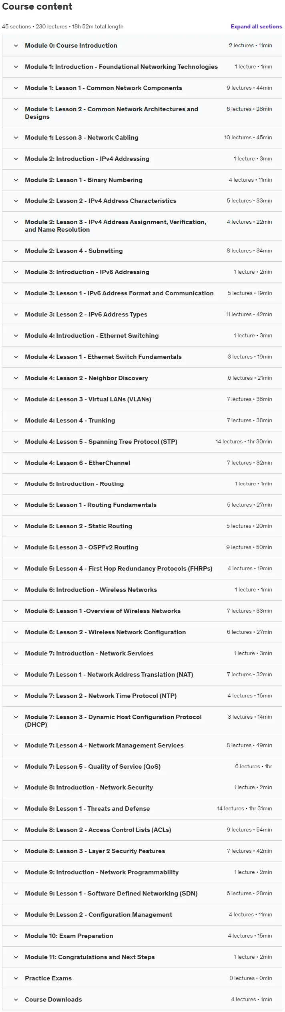285x1012 pixels.
Task: Toggle chevron beside Module 5: Lesson 3 OSPFv2 Routing
Action: pyautogui.click(x=16, y=547)
